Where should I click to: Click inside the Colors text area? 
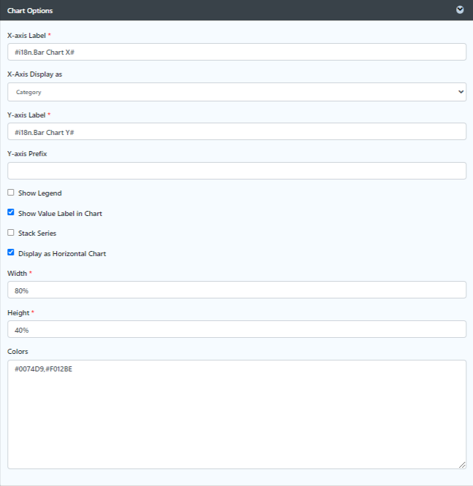pos(236,414)
